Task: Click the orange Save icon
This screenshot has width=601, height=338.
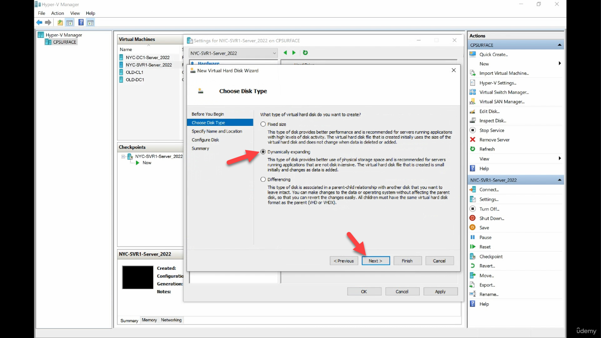Action: pyautogui.click(x=473, y=228)
